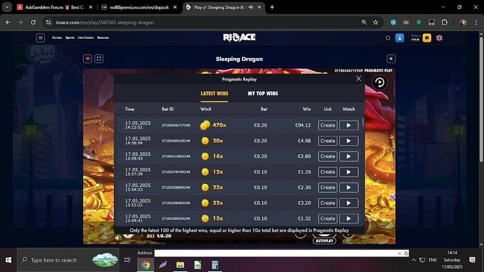Viewport: 484px width, 272px height.
Task: Open the tab search dropdown arrow
Action: pos(7,7)
